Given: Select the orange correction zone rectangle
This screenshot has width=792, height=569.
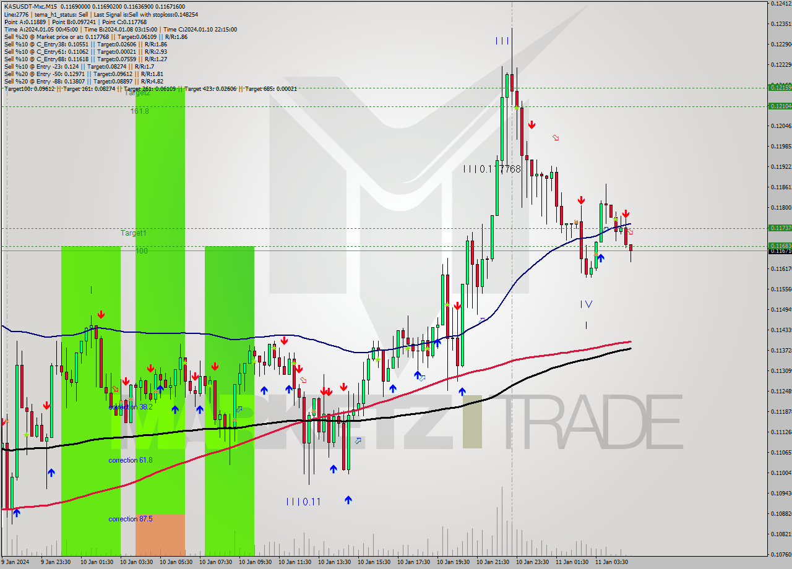Looking at the screenshot, I should (x=160, y=535).
